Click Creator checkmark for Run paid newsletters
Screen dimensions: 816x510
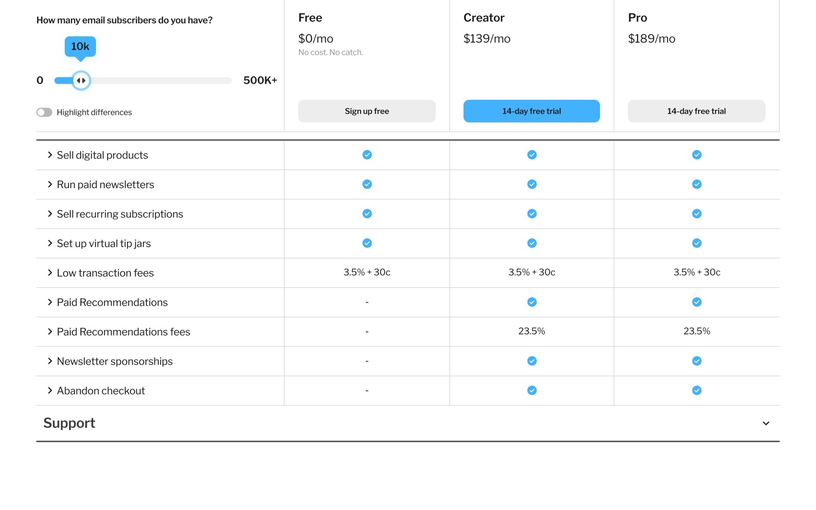pos(531,184)
